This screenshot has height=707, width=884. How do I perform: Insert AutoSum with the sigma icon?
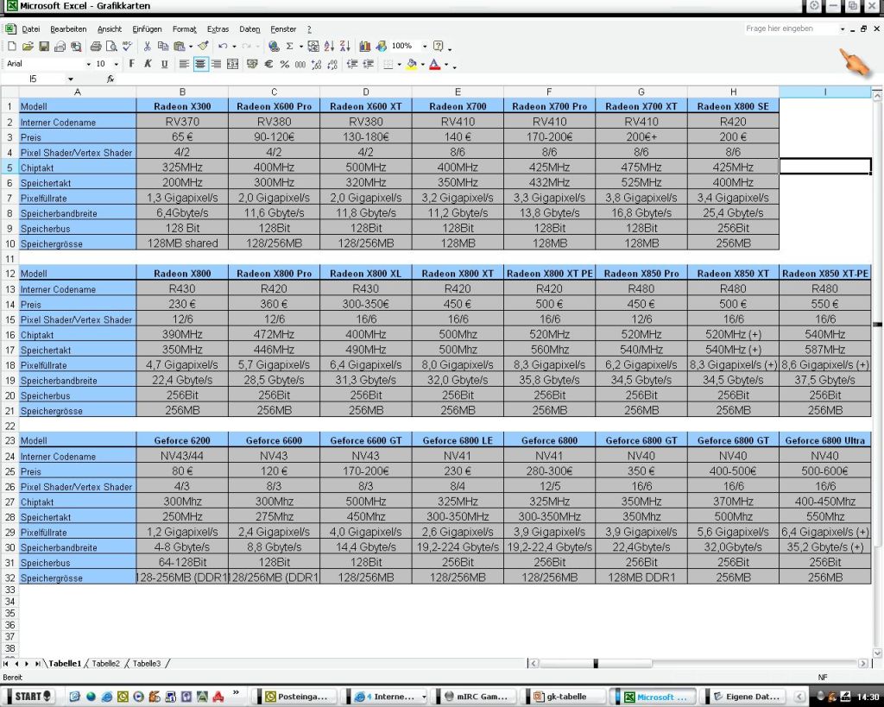click(290, 47)
